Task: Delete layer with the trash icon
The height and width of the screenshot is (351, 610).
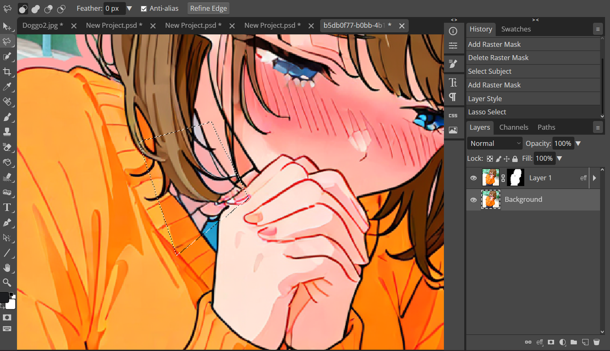Action: click(596, 342)
